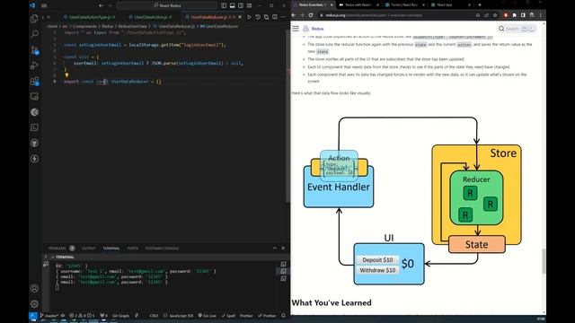Open changes icon in editor toolbar

tap(266, 17)
